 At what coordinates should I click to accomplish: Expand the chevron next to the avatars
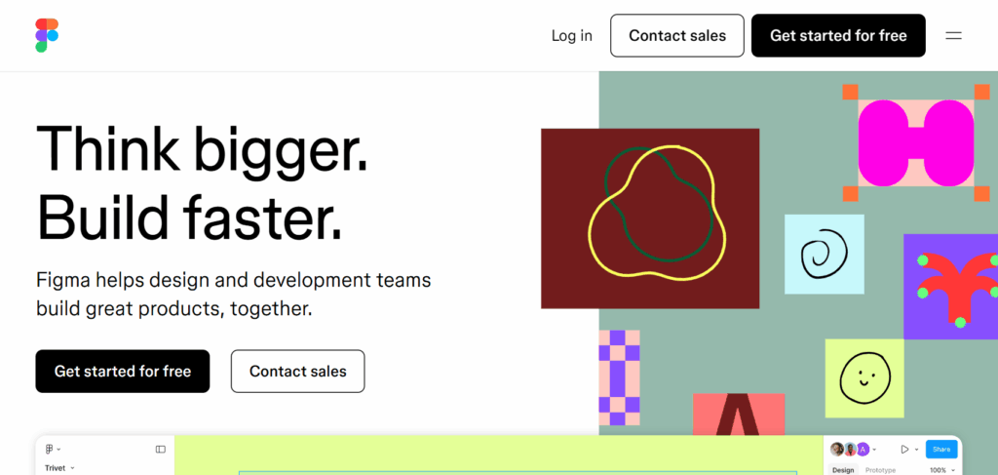point(874,450)
